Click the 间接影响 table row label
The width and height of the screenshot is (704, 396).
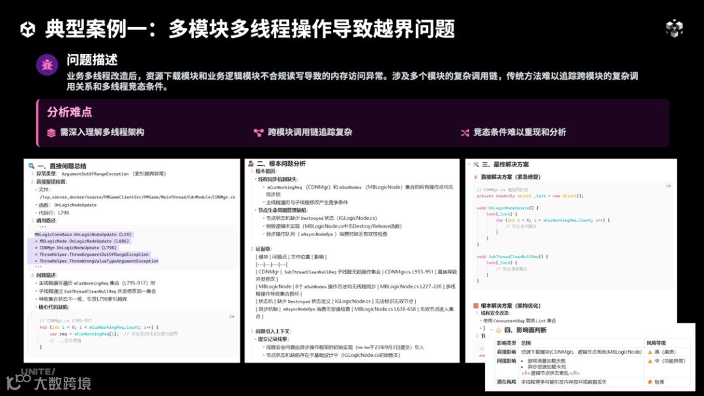pos(506,361)
